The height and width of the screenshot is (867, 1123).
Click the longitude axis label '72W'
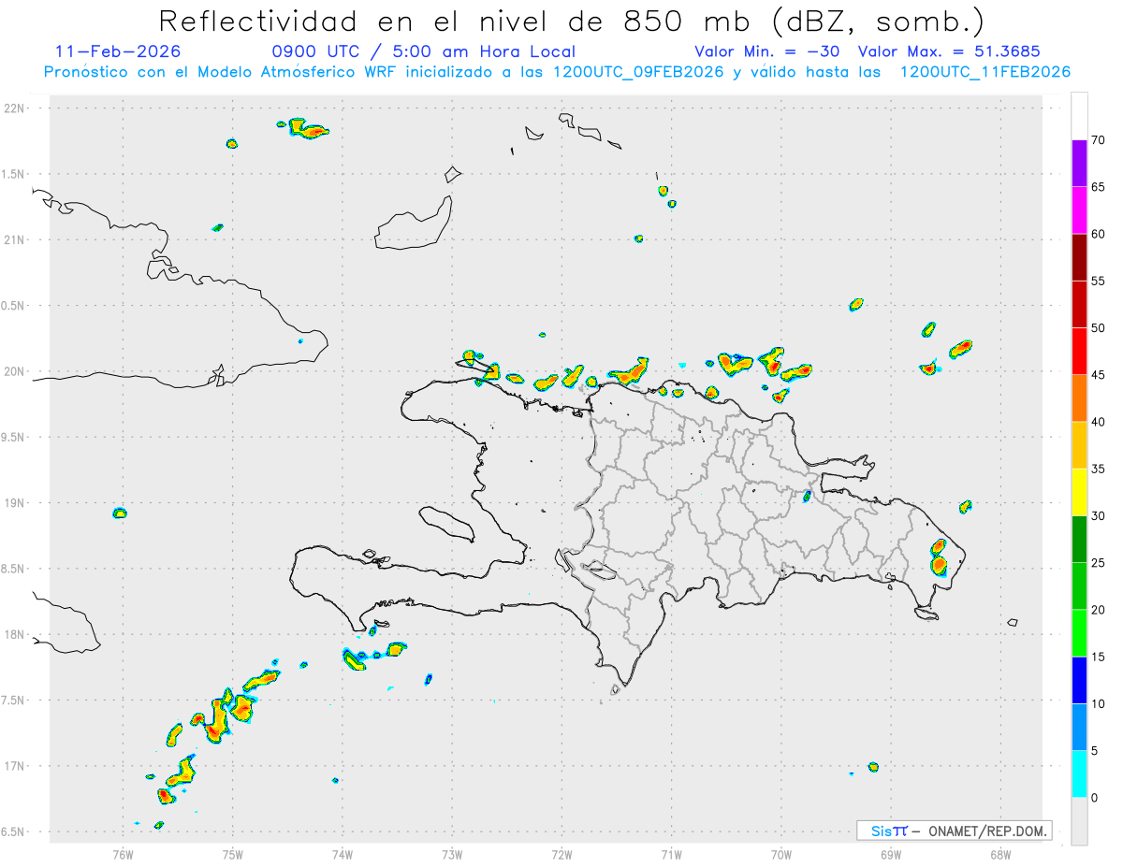[x=561, y=854]
